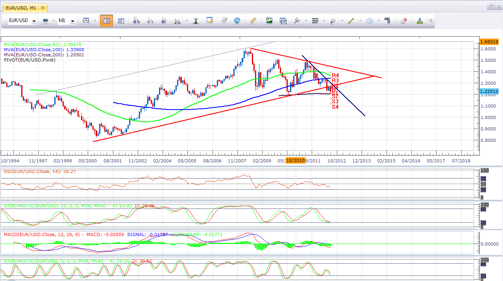Click the green network hierarchy icon
The height and width of the screenshot is (281, 503).
[x=420, y=21]
